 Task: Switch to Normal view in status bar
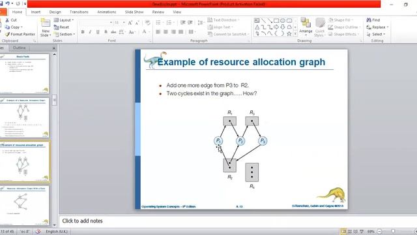pyautogui.click(x=343, y=232)
